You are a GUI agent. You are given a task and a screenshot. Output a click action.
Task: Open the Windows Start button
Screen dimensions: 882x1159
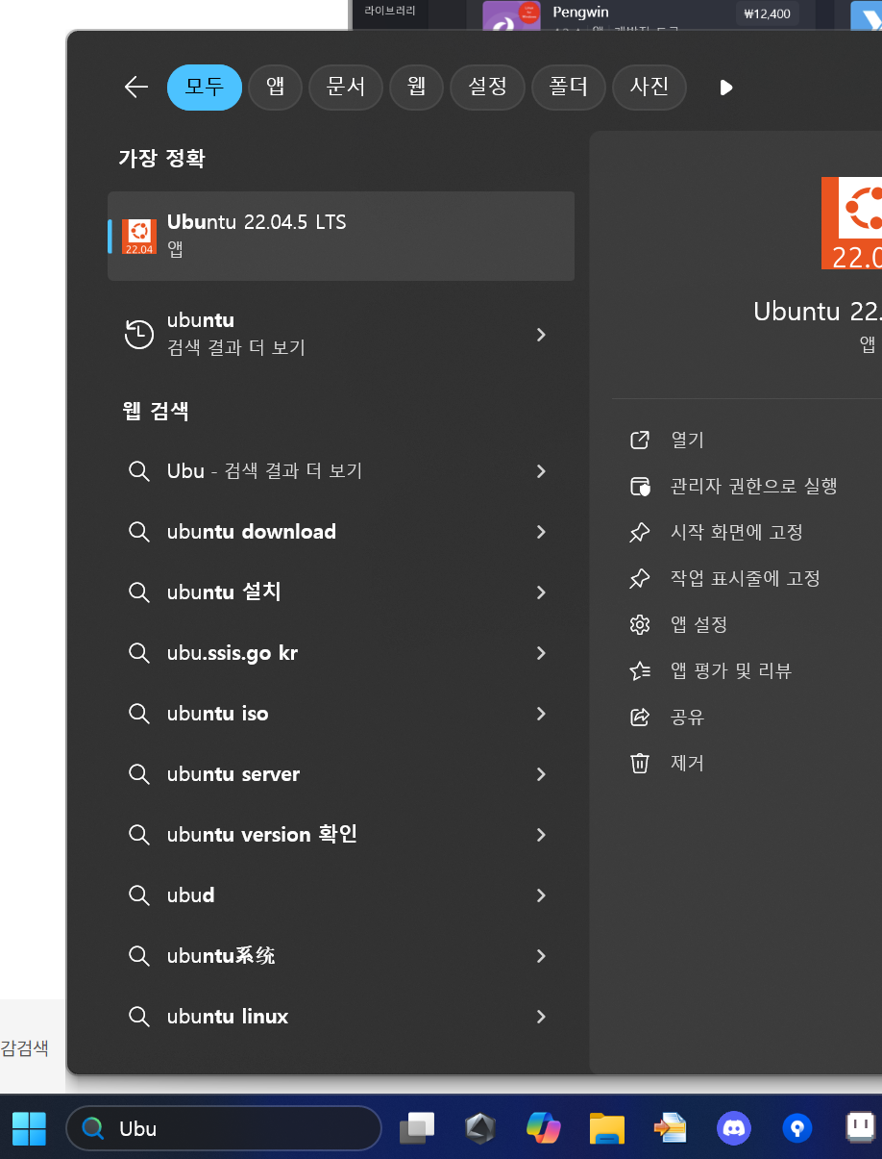[29, 1128]
